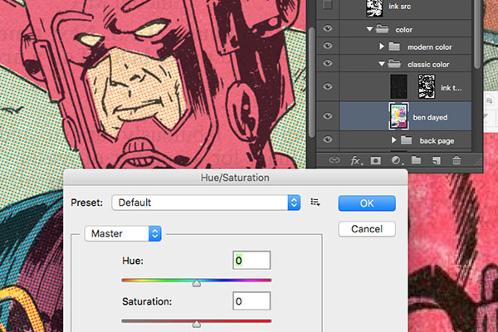Hide the color group

coord(328,28)
